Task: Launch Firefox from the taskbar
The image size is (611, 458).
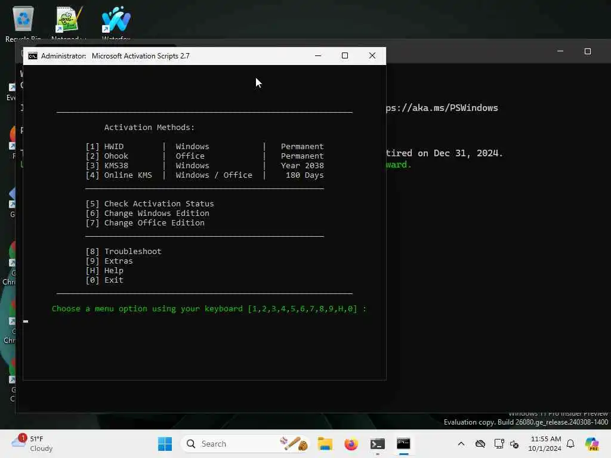Action: (351, 444)
